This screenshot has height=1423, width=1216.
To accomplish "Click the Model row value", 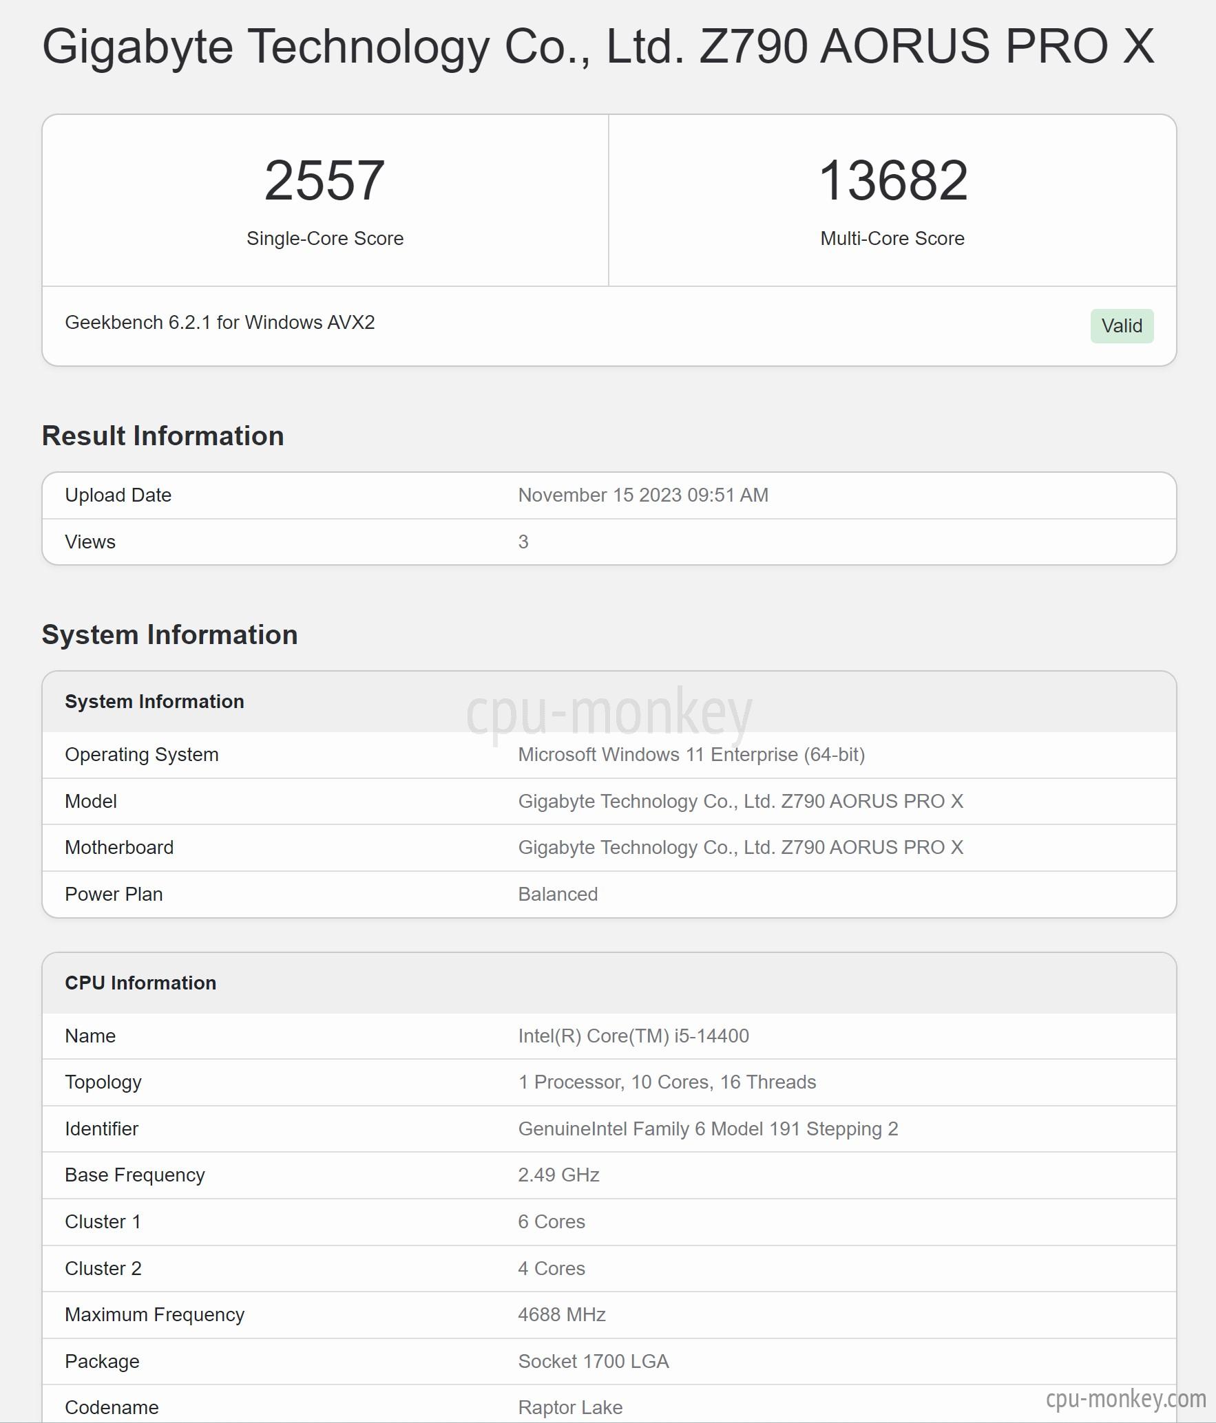I will [x=740, y=801].
